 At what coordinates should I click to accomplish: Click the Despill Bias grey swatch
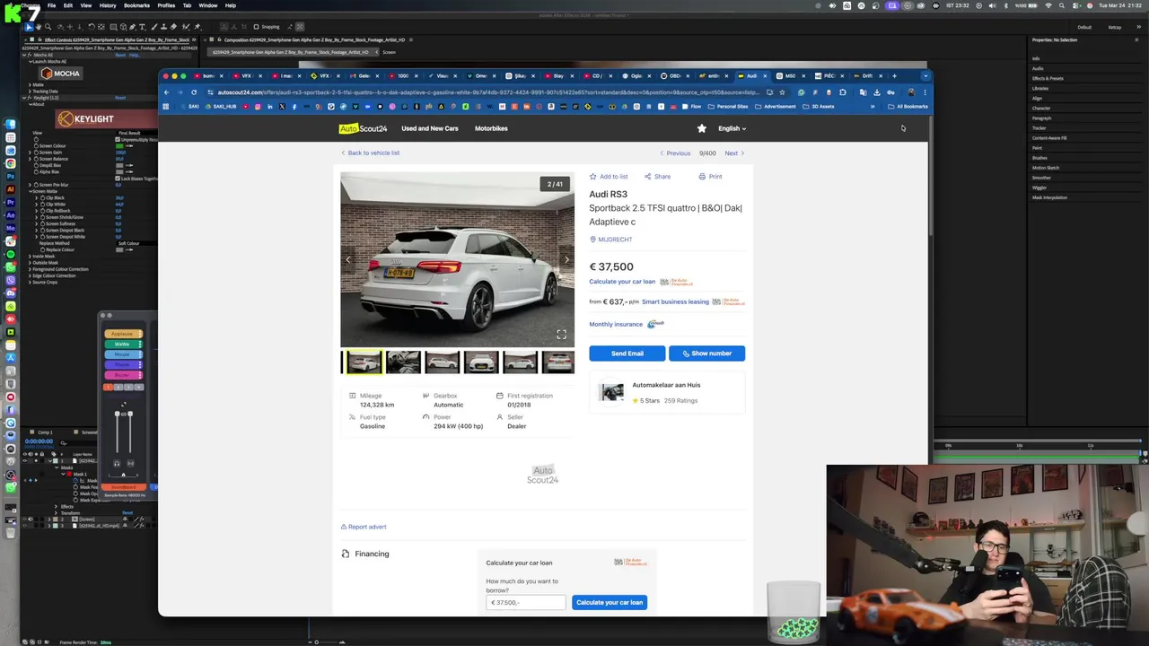coord(119,165)
